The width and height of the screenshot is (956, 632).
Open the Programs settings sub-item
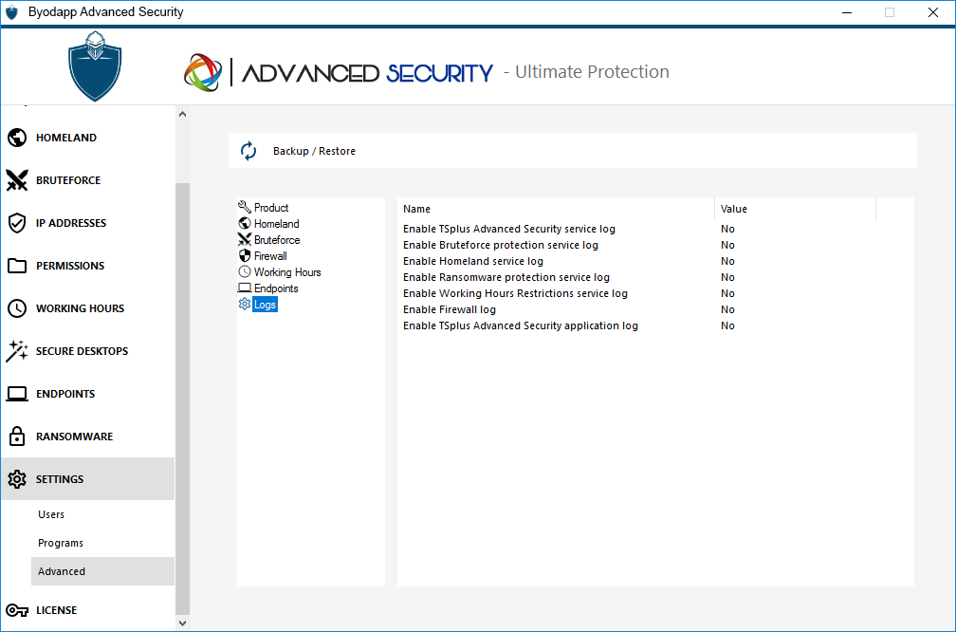pyautogui.click(x=102, y=543)
